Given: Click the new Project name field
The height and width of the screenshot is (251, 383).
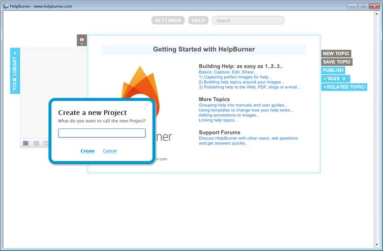Looking at the screenshot, I should [102, 133].
